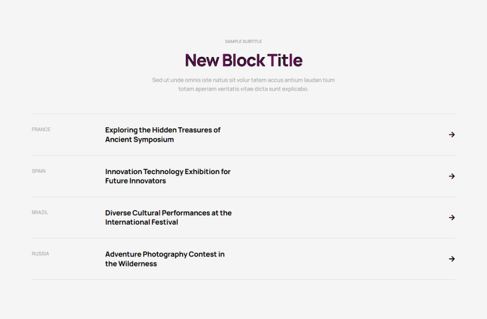
Task: Click the word "Title" in the main heading
Action: click(285, 60)
